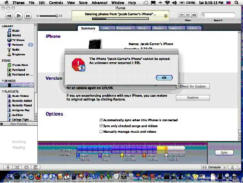Click the sidebar scroll down arrow
Screen dimensions: 243x183
coord(36,119)
